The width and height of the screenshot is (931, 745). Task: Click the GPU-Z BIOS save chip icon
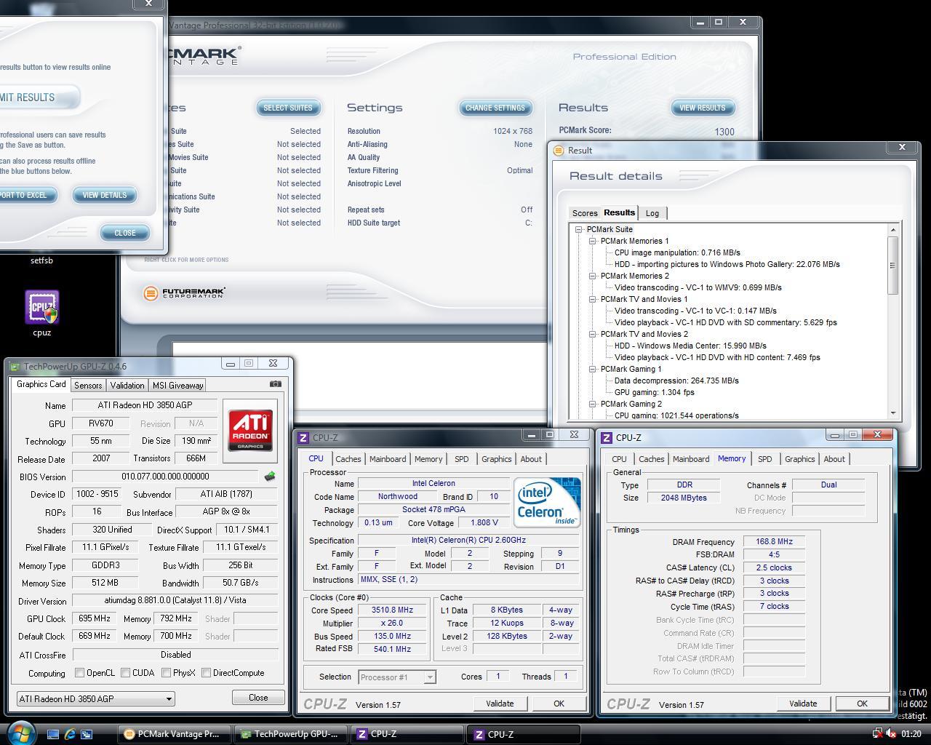270,477
